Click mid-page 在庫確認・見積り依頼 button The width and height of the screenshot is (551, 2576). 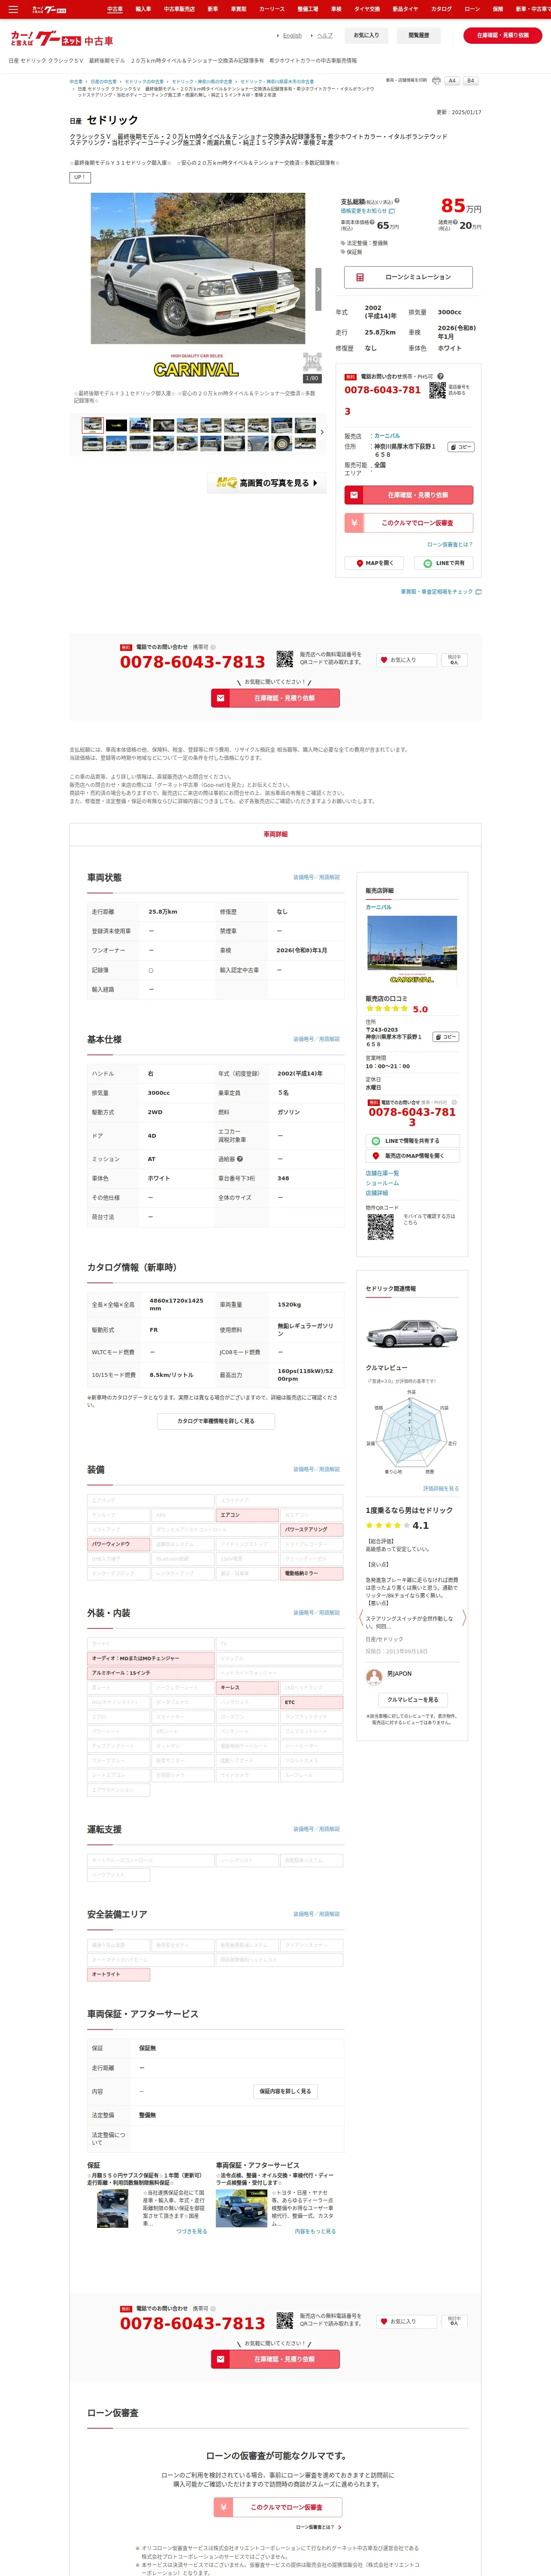[x=275, y=698]
